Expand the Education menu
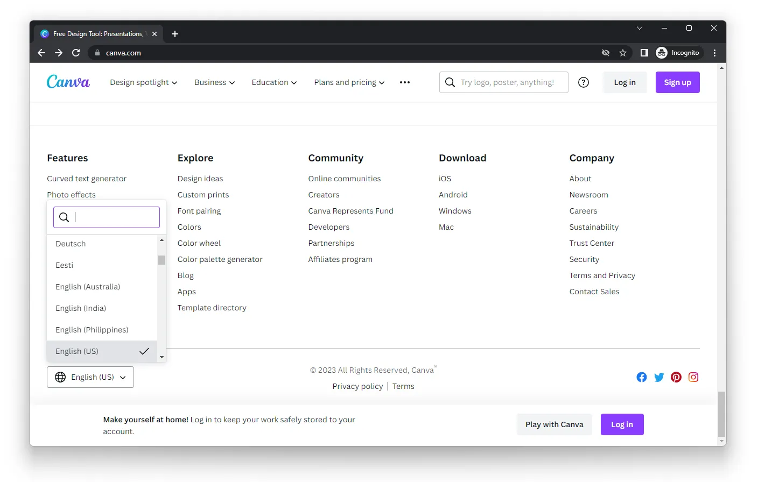758x482 pixels. click(275, 82)
